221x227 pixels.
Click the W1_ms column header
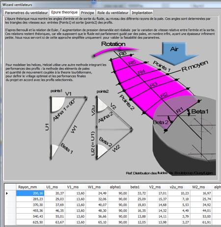(x=97, y=187)
